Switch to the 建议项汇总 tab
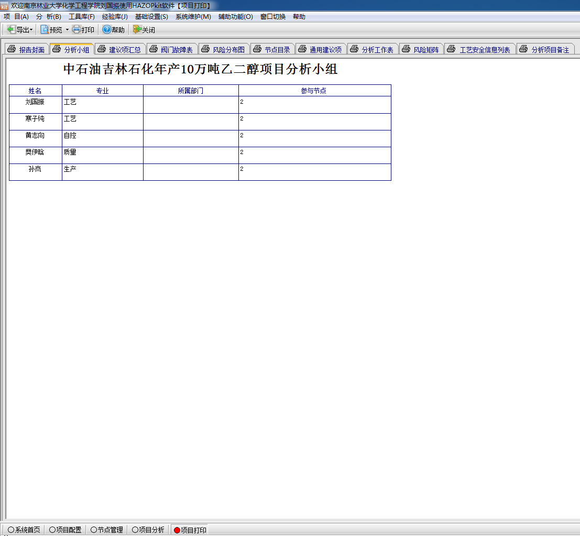 click(120, 50)
